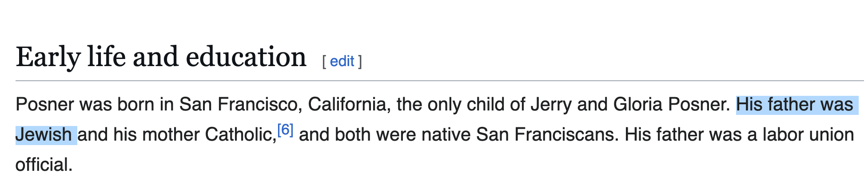This screenshot has height=181, width=868.
Task: Click the highlighted "His father was" selection
Action: [795, 105]
